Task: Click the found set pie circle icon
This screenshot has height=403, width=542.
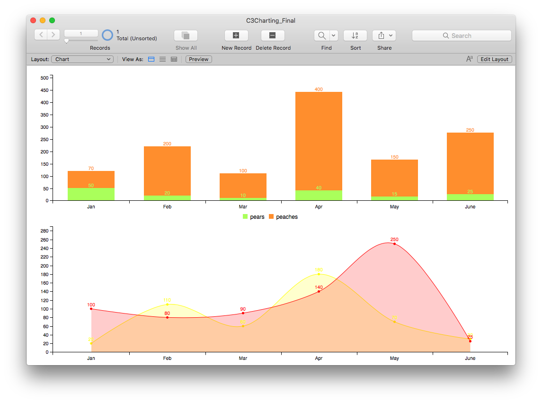Action: tap(107, 35)
